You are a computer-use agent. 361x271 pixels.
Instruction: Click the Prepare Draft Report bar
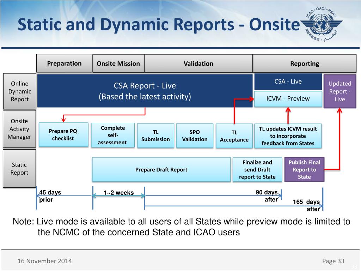(x=161, y=170)
